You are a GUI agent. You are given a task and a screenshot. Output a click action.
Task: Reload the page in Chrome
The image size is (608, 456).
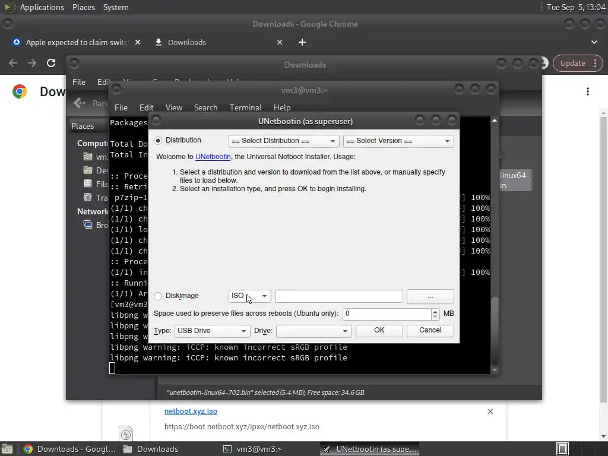(51, 63)
